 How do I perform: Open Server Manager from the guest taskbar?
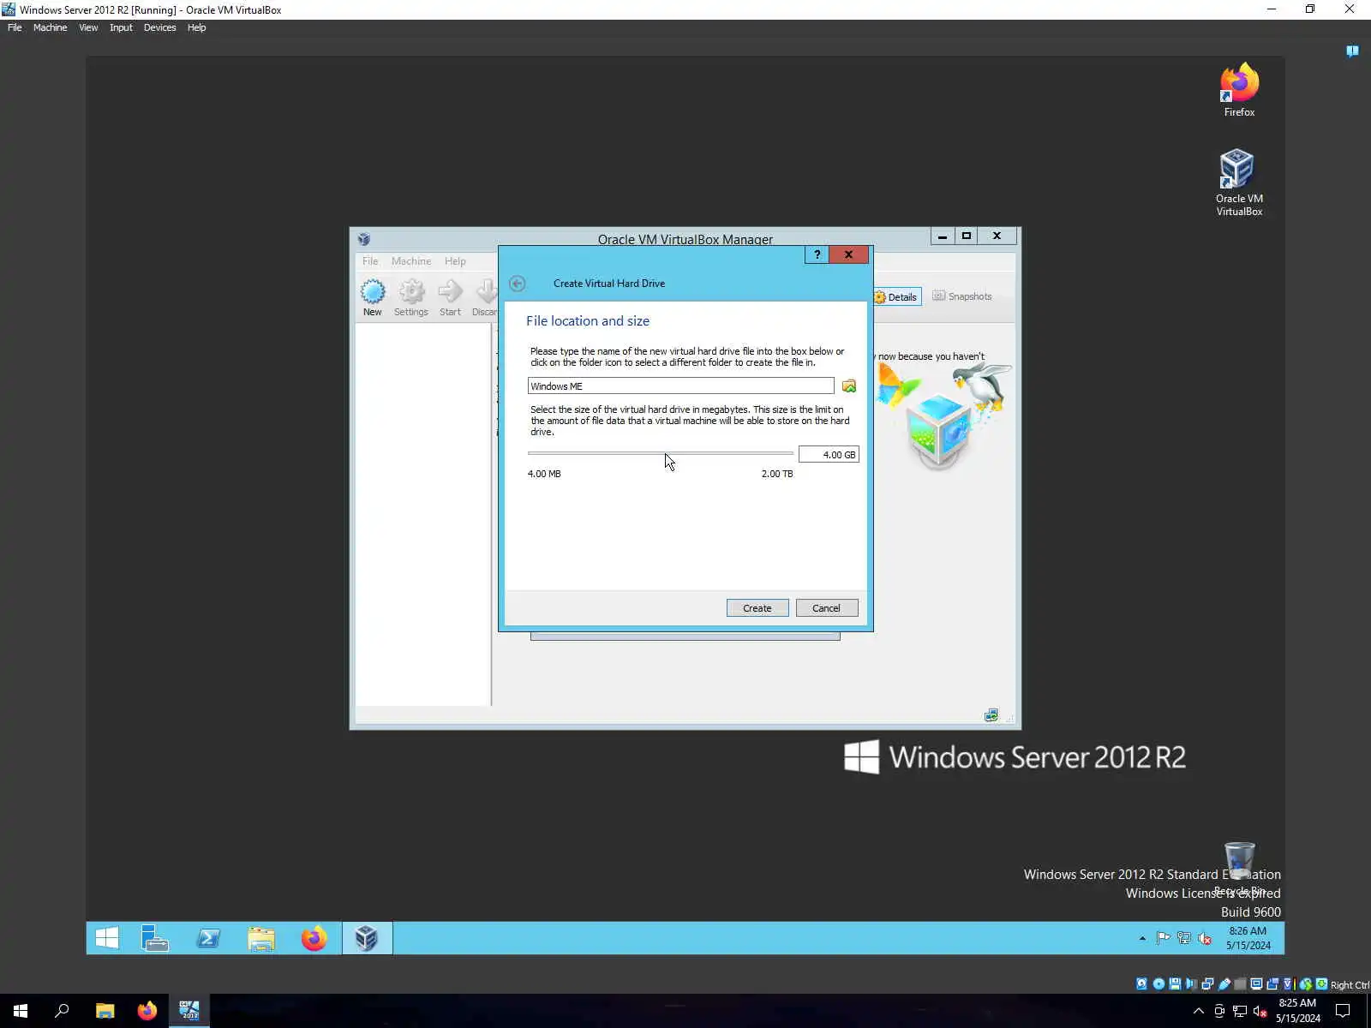(x=155, y=938)
